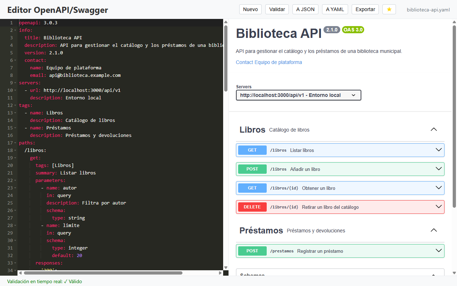The image size is (457, 286).
Task: Expand the POST /libros Añadir un libro chevron
Action: pyautogui.click(x=439, y=169)
